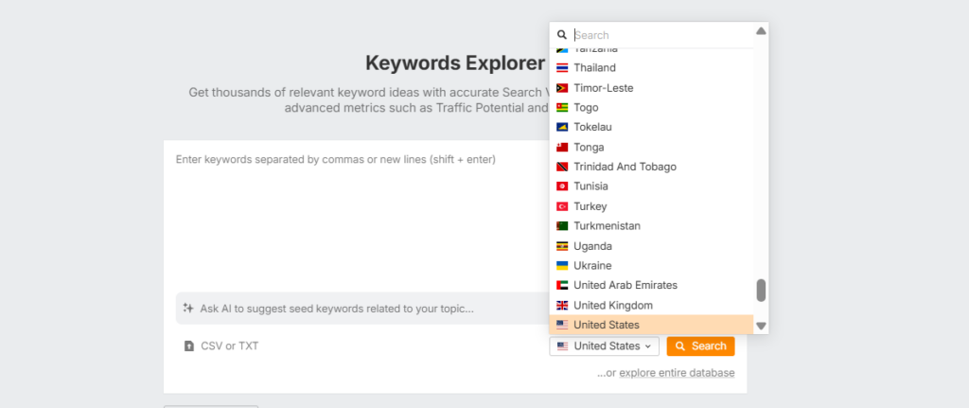Pick Tokelau in the country list
Image resolution: width=969 pixels, height=408 pixels.
[651, 128]
